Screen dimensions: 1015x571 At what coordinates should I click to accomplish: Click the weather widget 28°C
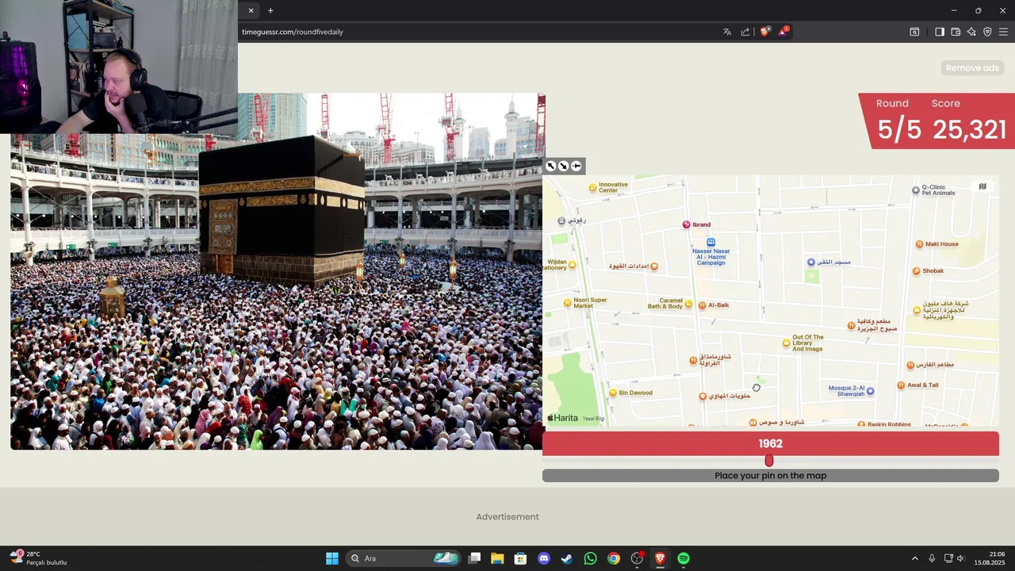click(x=38, y=558)
